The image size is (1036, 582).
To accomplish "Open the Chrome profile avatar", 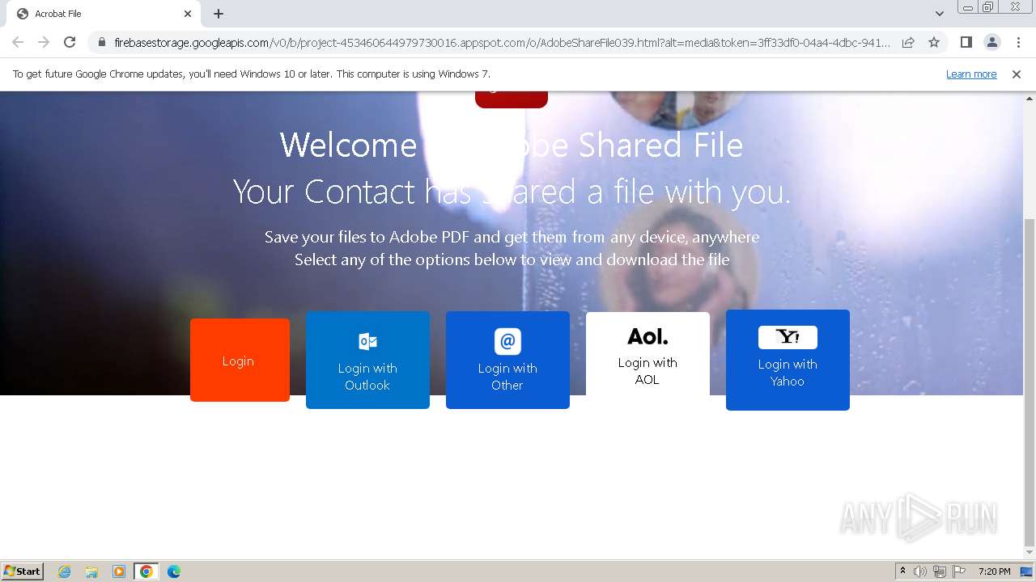I will (x=991, y=42).
